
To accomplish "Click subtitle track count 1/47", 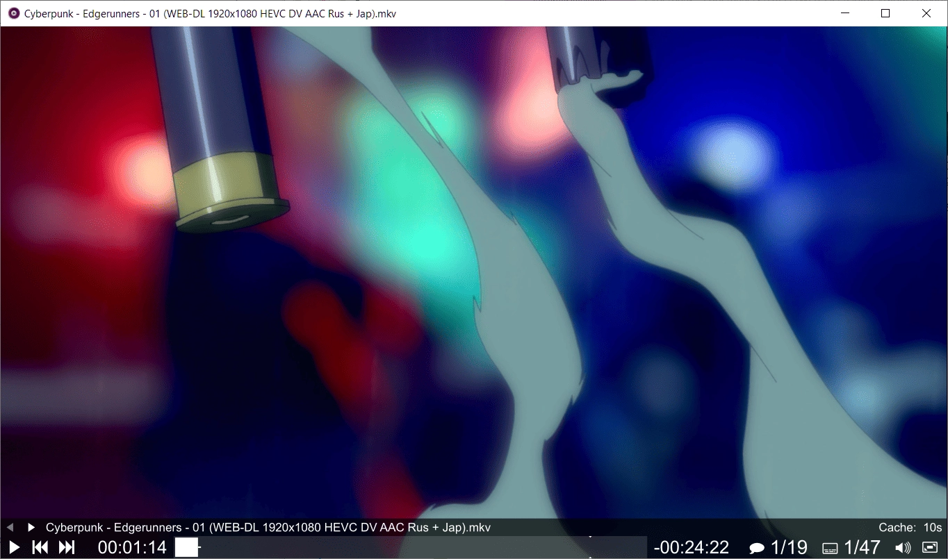I will pos(862,547).
